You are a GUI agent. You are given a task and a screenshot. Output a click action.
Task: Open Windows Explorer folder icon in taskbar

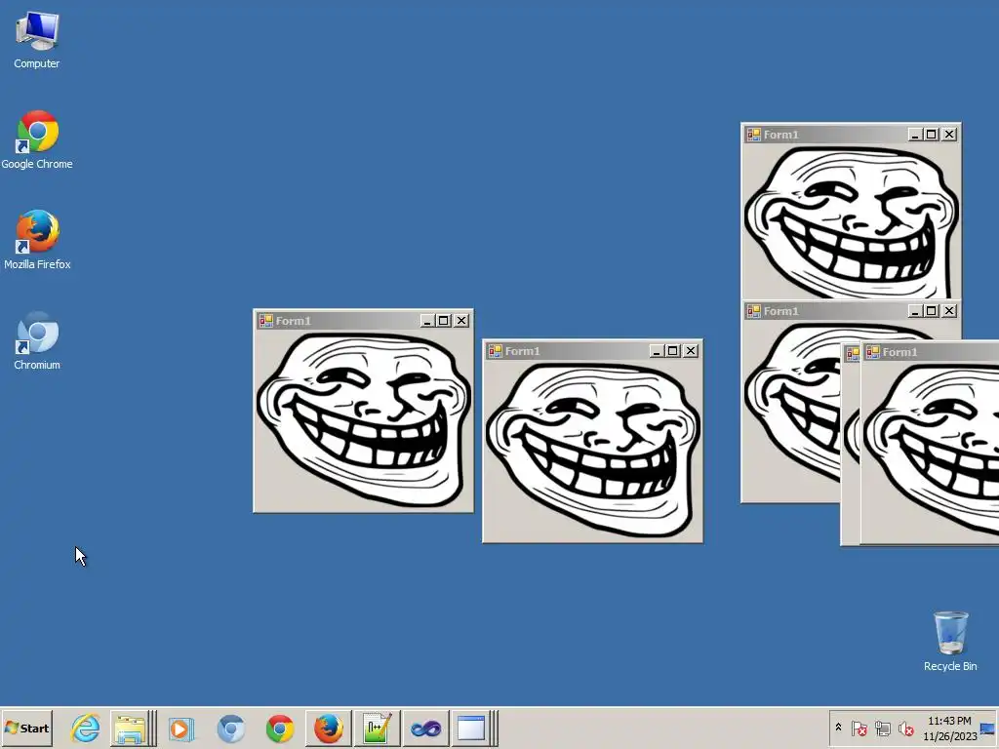132,728
